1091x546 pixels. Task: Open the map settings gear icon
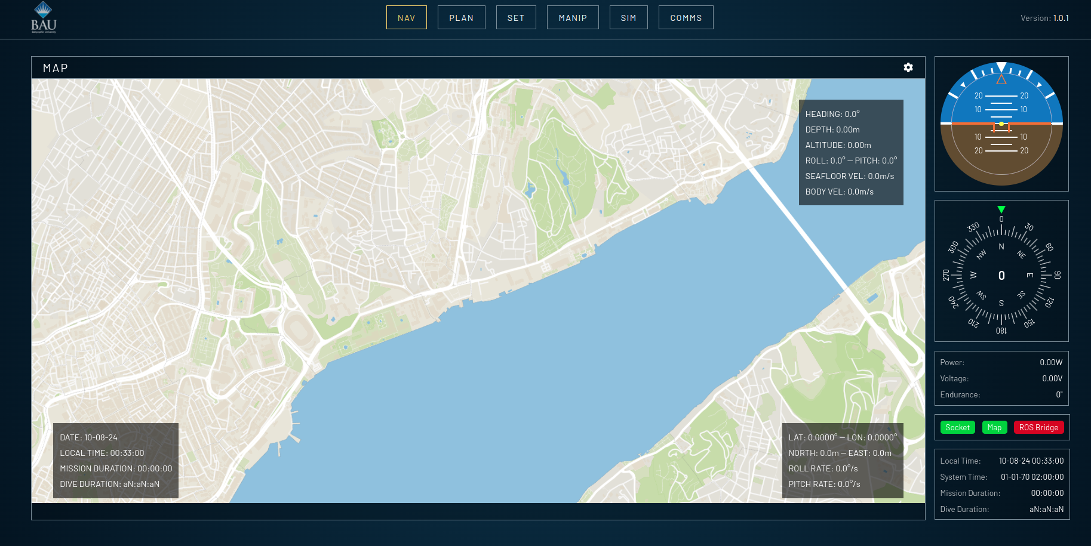click(x=908, y=68)
